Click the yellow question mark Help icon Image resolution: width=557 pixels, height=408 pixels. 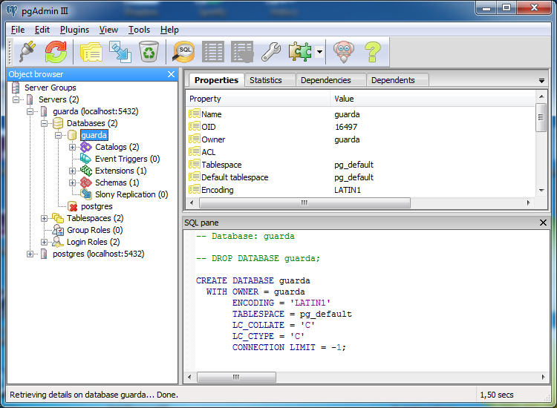tap(373, 52)
